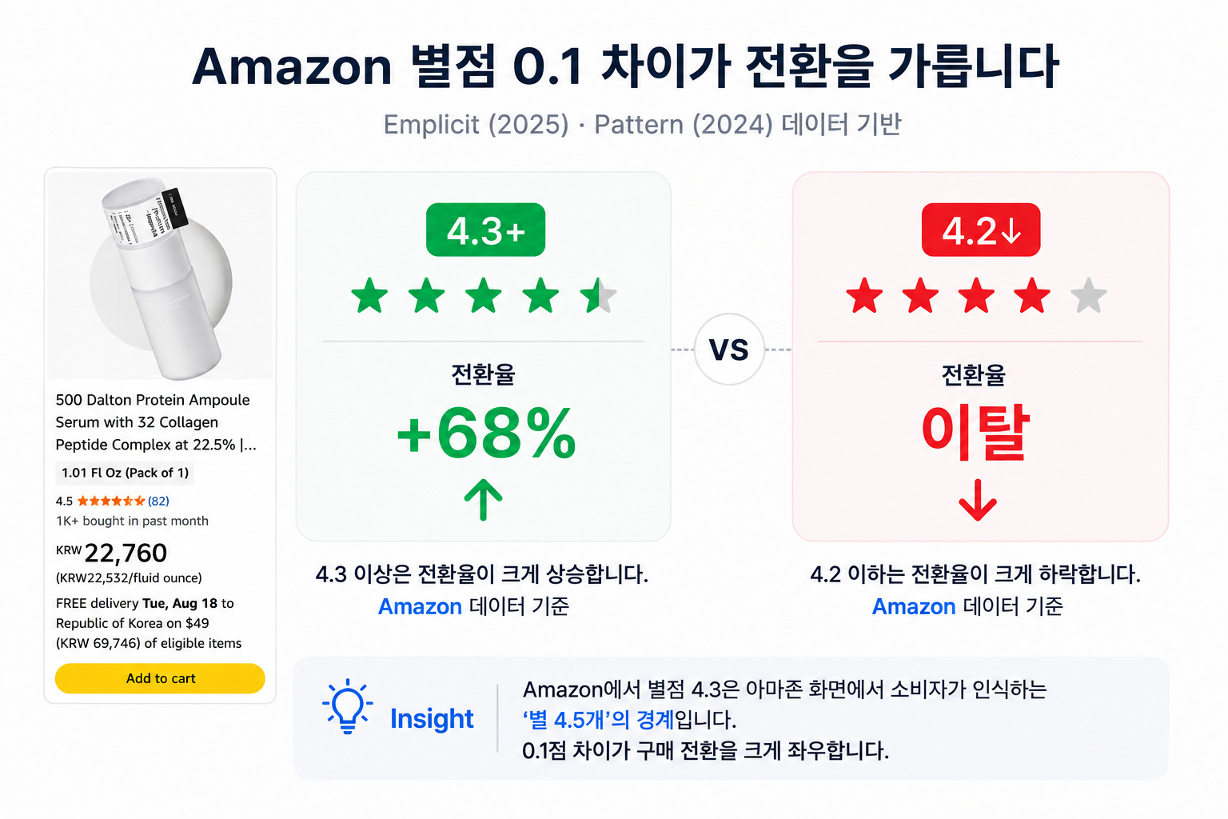This screenshot has height=819, width=1228.
Task: Click the lightbulb Insight icon
Action: pos(347,707)
